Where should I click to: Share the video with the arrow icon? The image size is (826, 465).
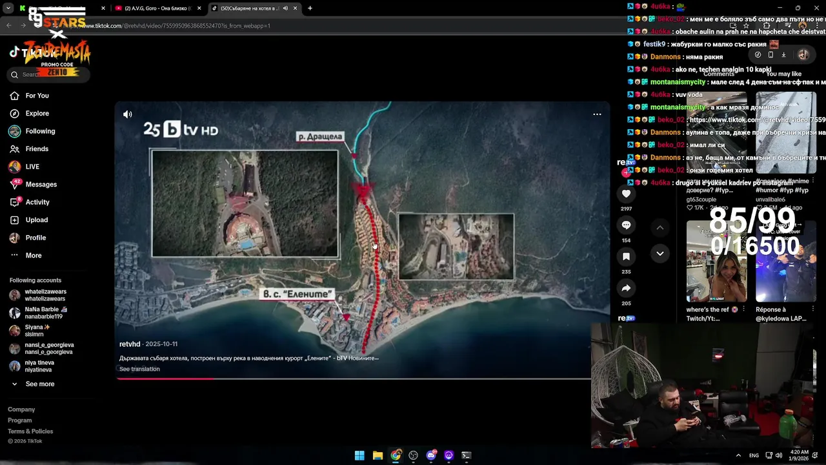[x=626, y=288]
